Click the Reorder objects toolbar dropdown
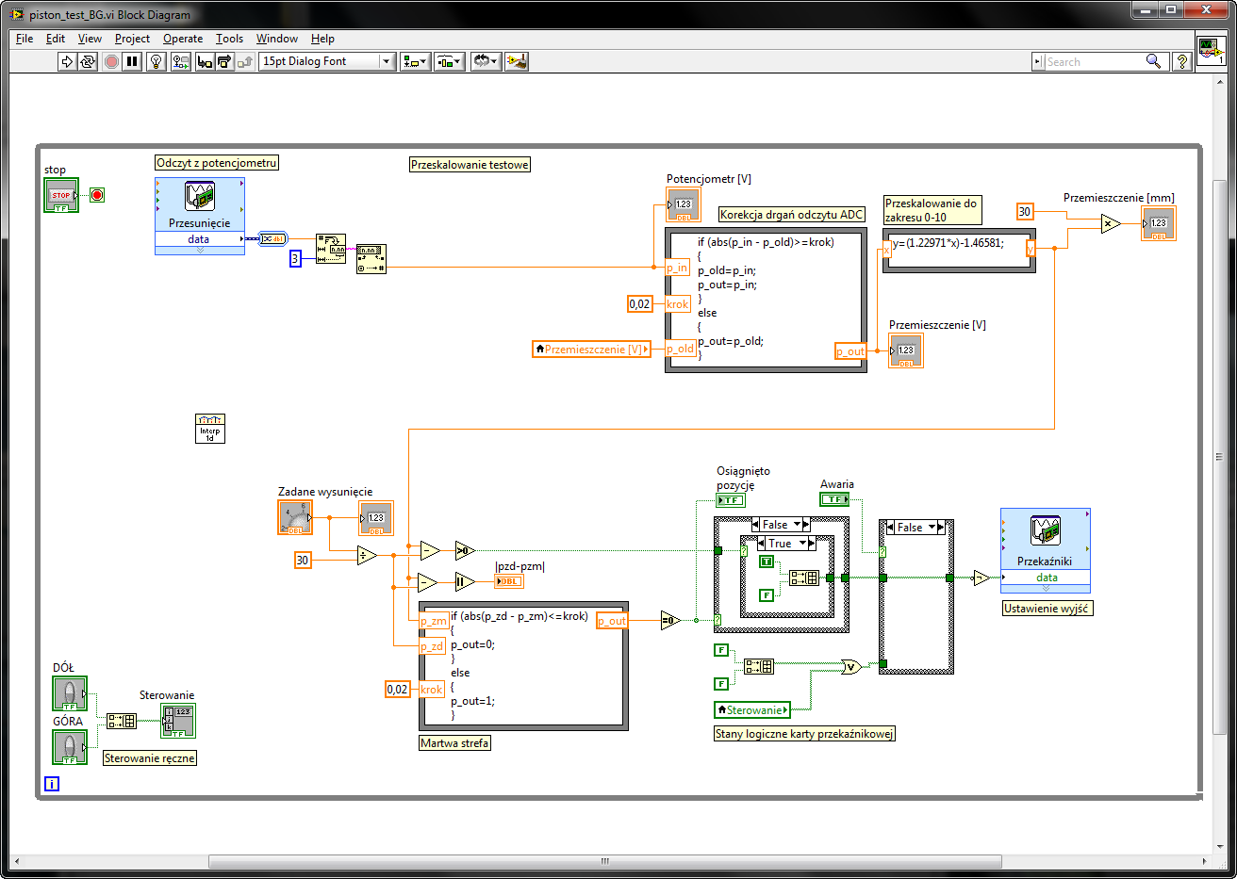Viewport: 1237px width, 879px height. pyautogui.click(x=486, y=61)
